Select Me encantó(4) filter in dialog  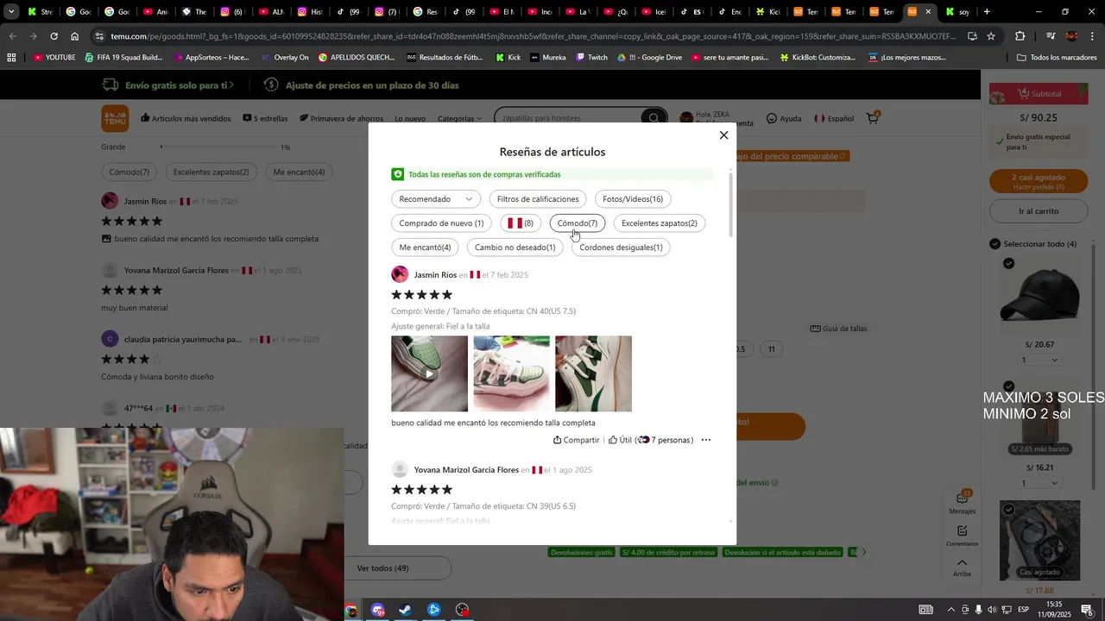pos(425,248)
